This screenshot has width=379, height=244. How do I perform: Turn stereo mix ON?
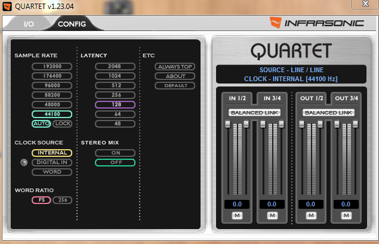click(x=115, y=153)
